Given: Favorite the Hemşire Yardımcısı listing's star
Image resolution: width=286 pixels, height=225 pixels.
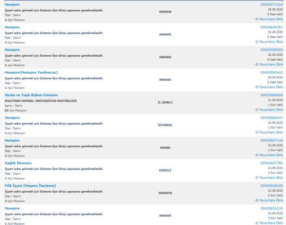Looking at the screenshot, I should pyautogui.click(x=257, y=87).
